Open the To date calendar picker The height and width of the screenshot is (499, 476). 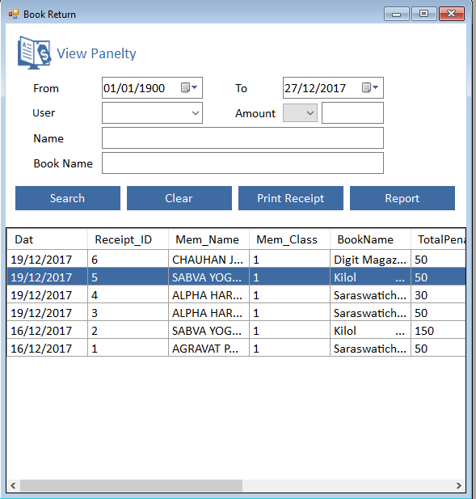pos(370,87)
